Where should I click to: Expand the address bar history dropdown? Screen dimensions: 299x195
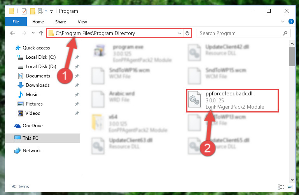(x=179, y=33)
